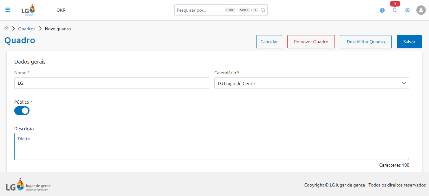The image size is (429, 196).
Task: Click Desabilitar Quadro button
Action: 366,42
